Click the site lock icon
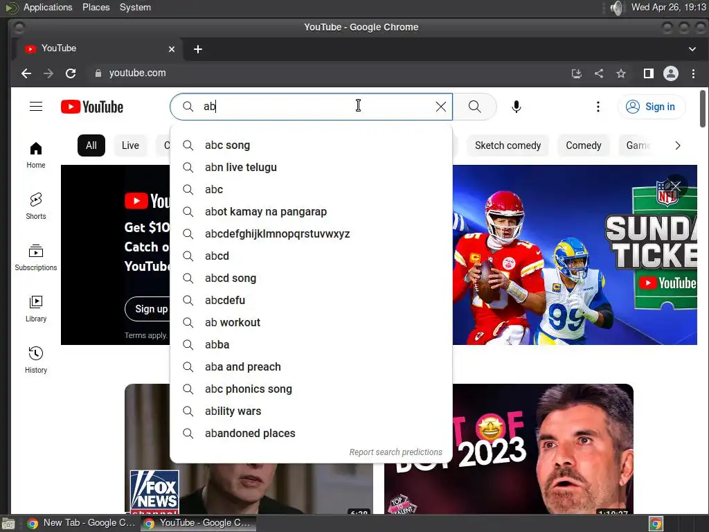This screenshot has width=709, height=532. [98, 73]
